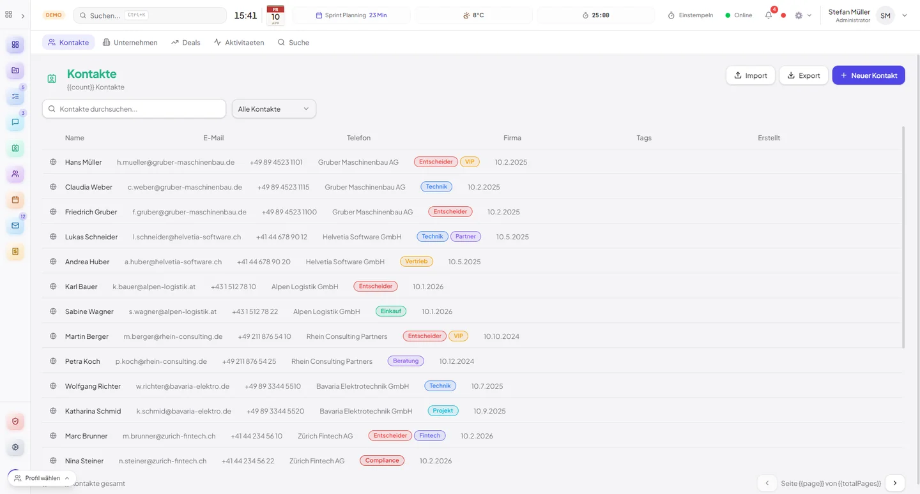
Task: Open the dashboard grid icon in sidebar
Action: (15, 45)
